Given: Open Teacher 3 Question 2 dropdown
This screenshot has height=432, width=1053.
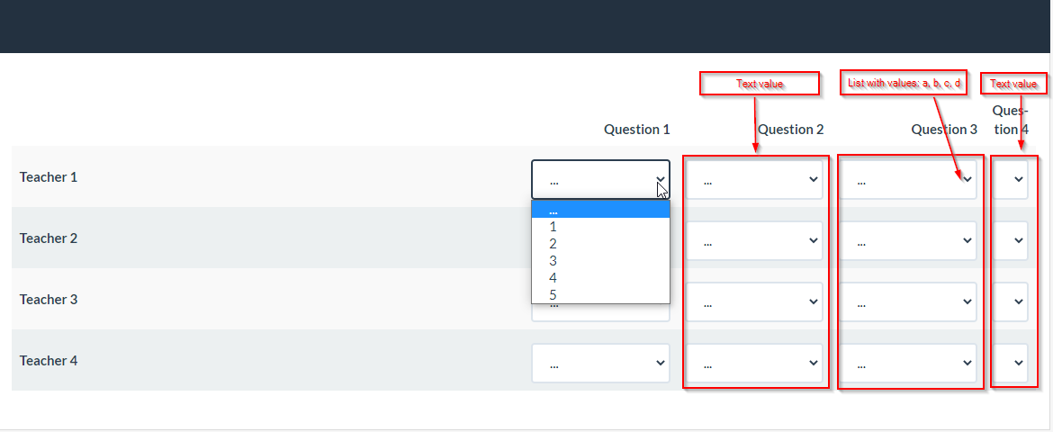Looking at the screenshot, I should tap(754, 302).
